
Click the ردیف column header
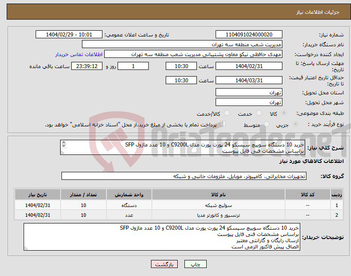337,195
